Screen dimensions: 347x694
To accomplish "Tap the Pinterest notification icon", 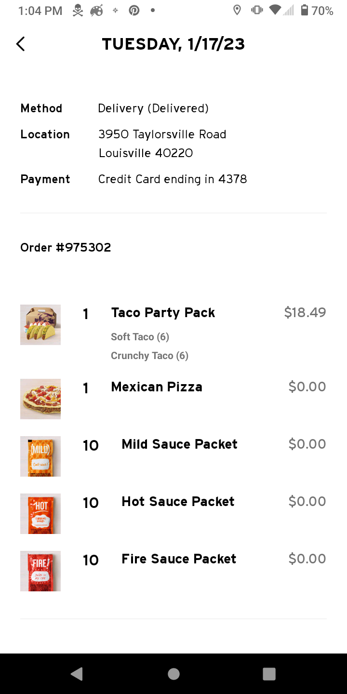I will click(x=134, y=10).
